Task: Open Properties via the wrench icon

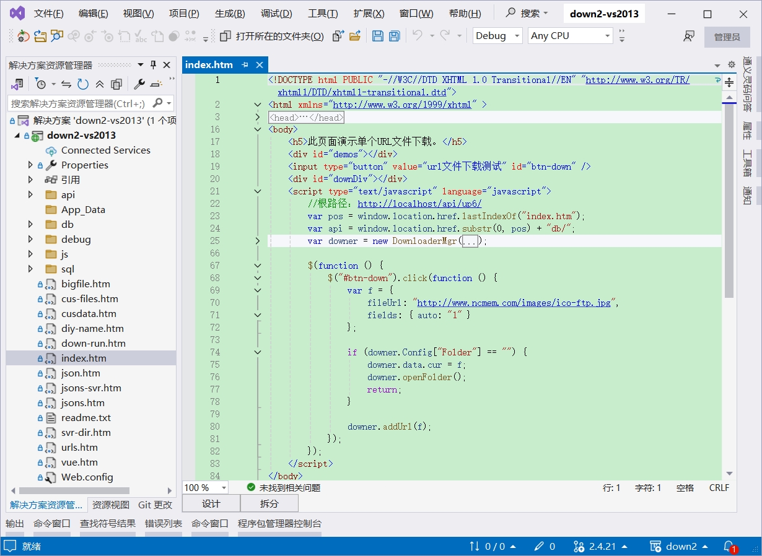Action: coord(139,84)
